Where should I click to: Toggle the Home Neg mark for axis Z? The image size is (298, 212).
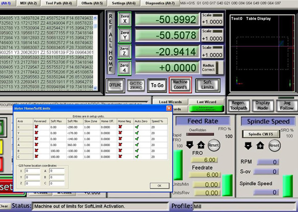pyautogui.click(x=120, y=139)
